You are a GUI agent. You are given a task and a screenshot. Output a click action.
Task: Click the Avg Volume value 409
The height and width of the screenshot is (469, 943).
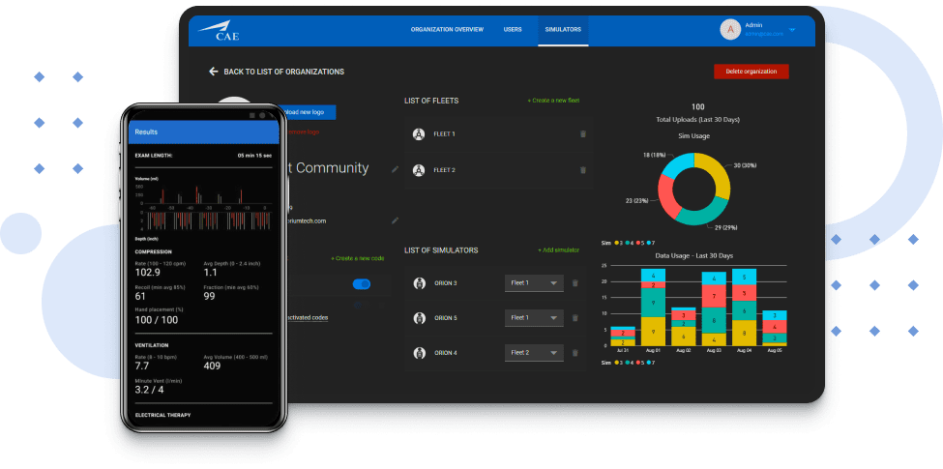pos(212,366)
